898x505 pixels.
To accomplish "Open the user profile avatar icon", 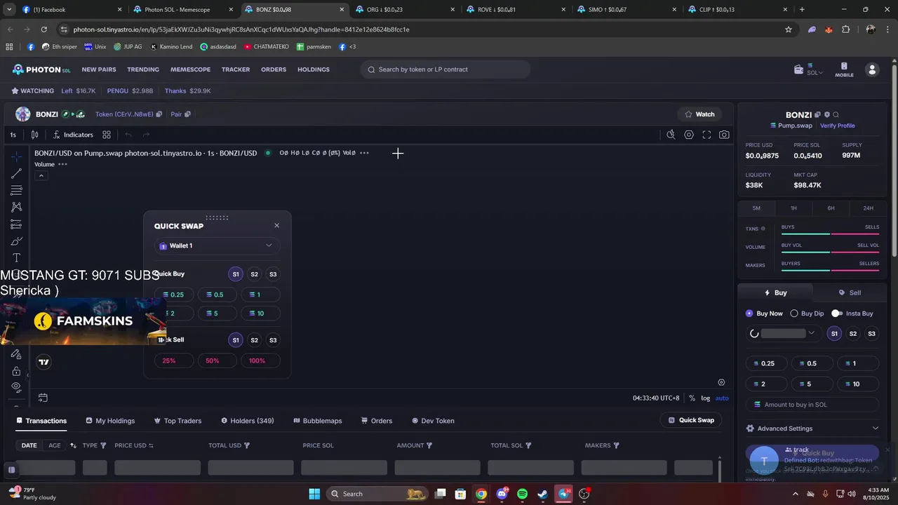I will point(872,69).
